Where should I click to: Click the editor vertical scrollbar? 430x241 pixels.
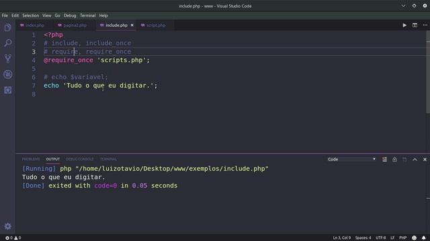pyautogui.click(x=428, y=72)
